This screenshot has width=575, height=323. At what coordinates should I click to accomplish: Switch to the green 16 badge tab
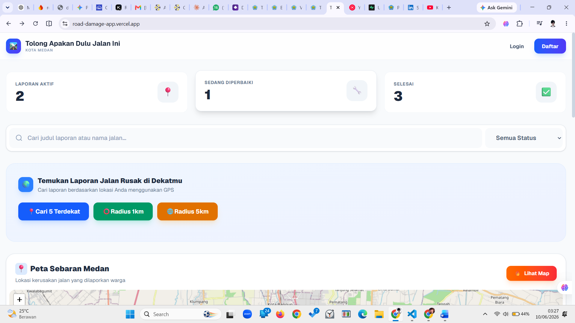[x=219, y=7]
